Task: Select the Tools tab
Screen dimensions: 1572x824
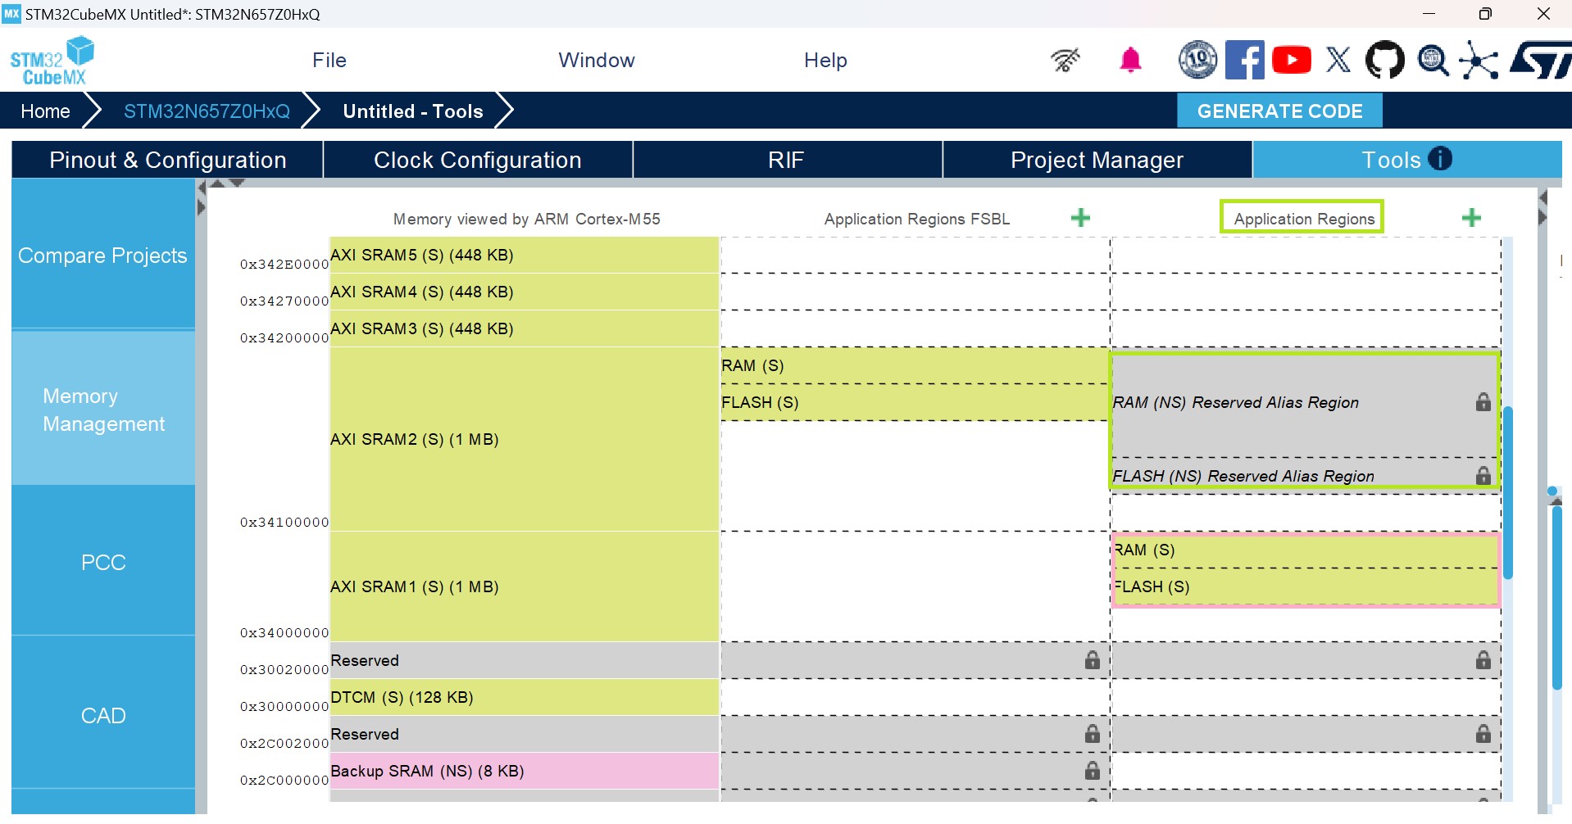Action: pos(1406,160)
